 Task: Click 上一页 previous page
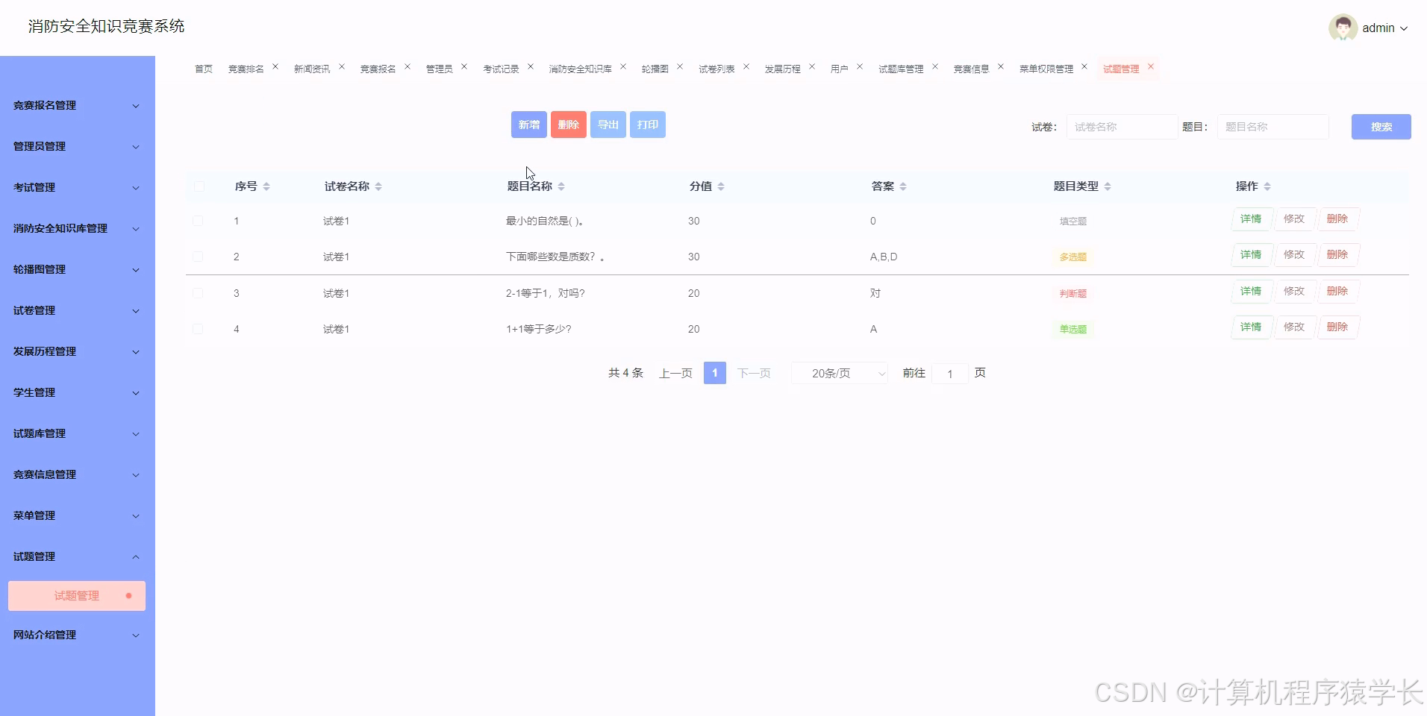[x=675, y=373]
